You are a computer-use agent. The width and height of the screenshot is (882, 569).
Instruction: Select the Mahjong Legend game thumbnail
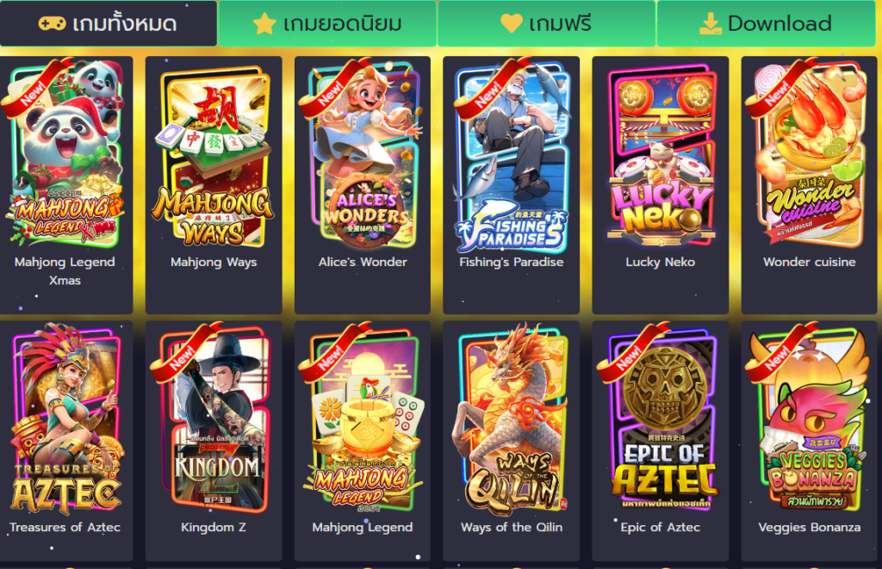coord(363,420)
